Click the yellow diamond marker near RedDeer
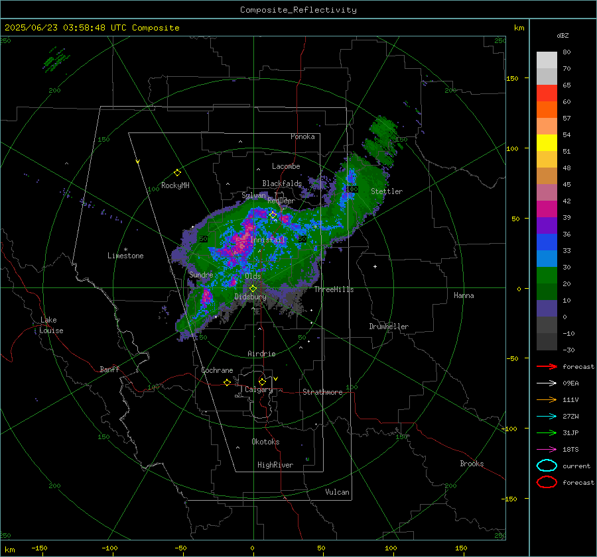 (273, 215)
